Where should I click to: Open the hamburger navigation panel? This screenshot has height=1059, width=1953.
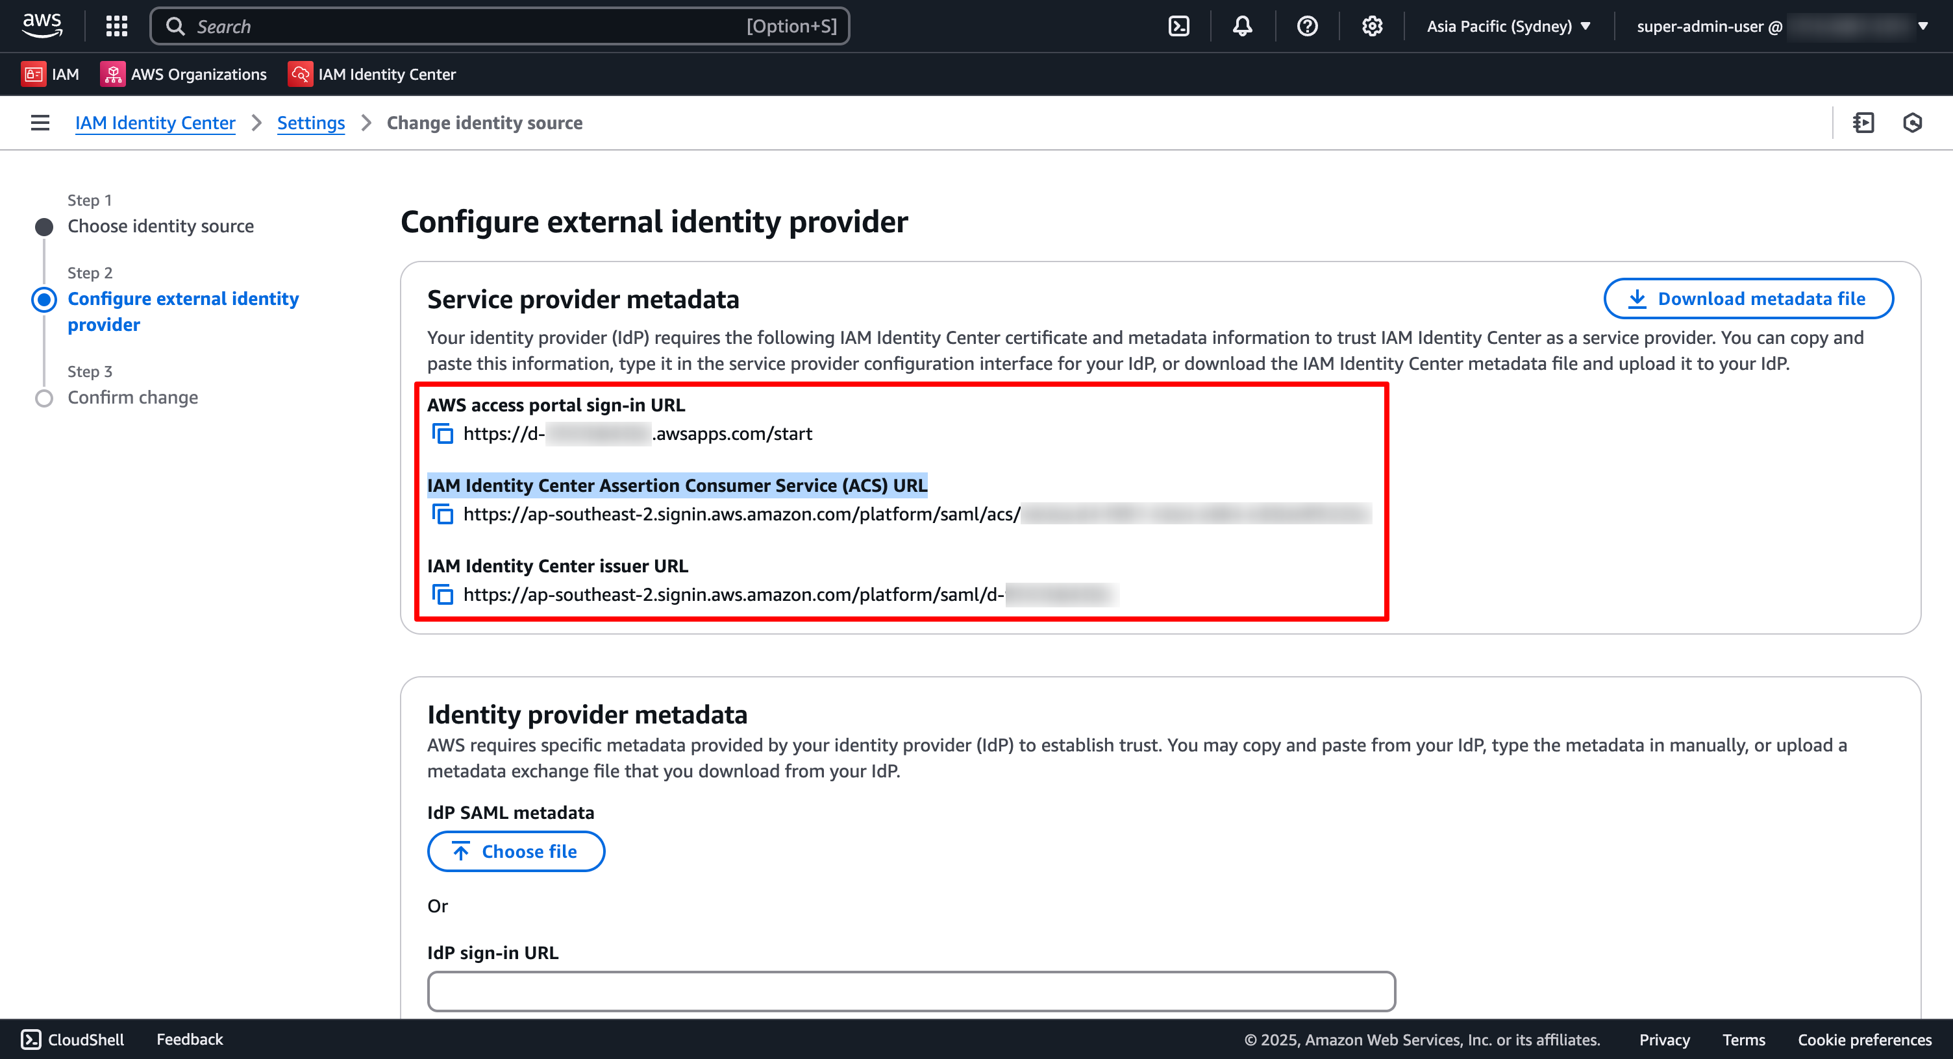pos(40,122)
